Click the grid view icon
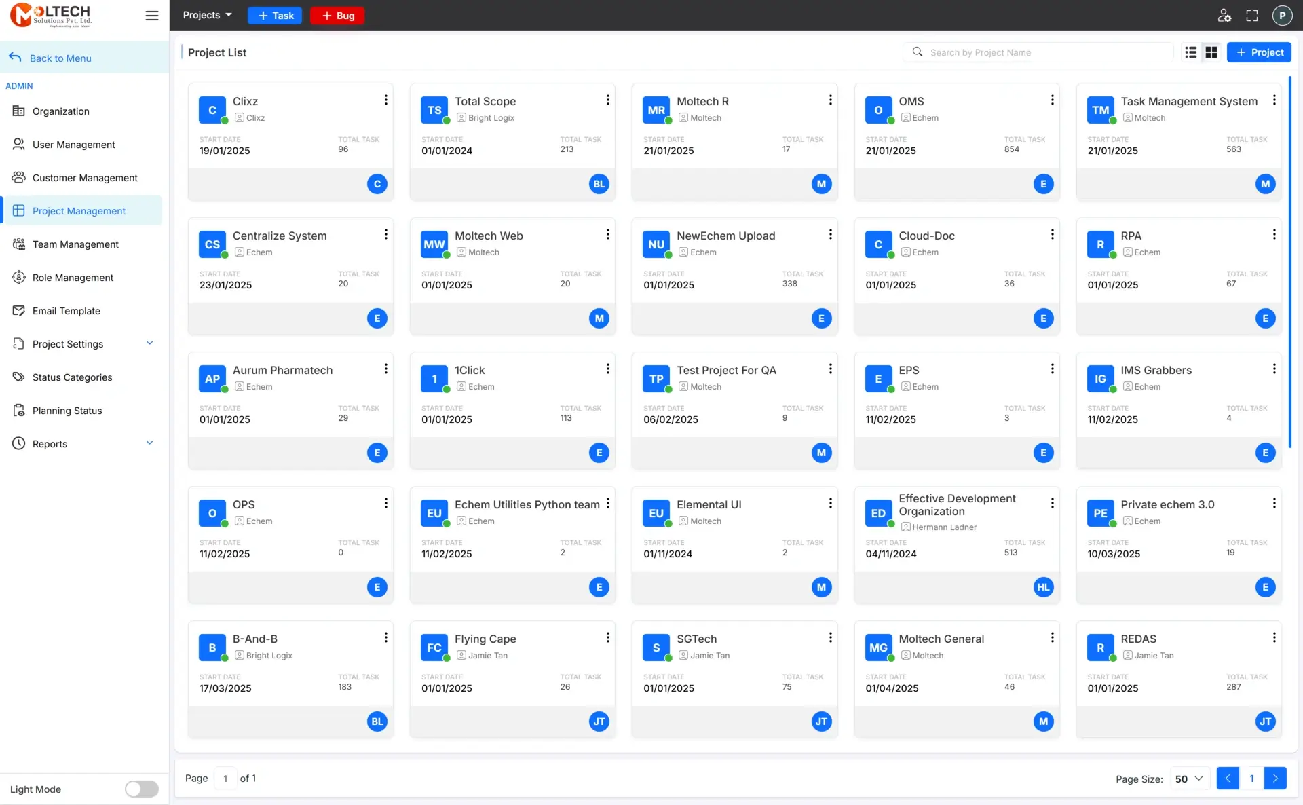Screen dimensions: 1303x805 tap(1211, 52)
